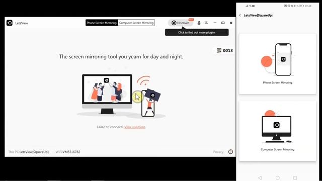Viewport: 322px width, 181px height.
Task: Tap the Android home navigation button
Action: 277,177
